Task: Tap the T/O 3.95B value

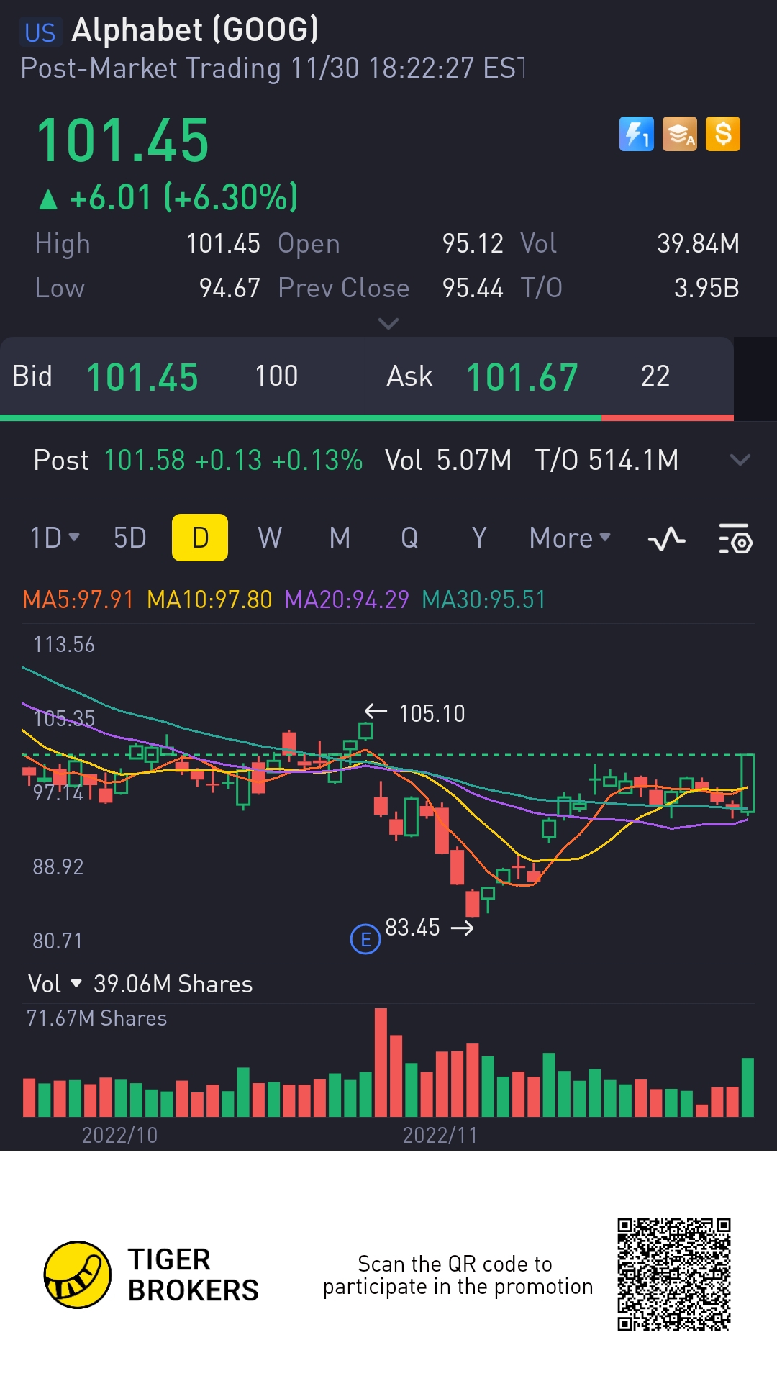Action: 706,289
